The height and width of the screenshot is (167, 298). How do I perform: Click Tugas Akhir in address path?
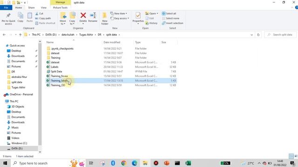pyautogui.click(x=86, y=35)
